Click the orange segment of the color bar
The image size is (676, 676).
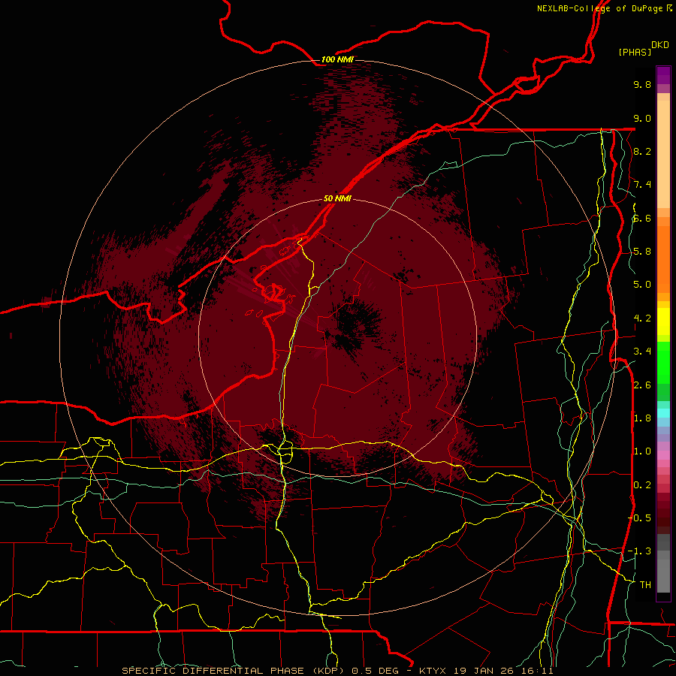(663, 258)
